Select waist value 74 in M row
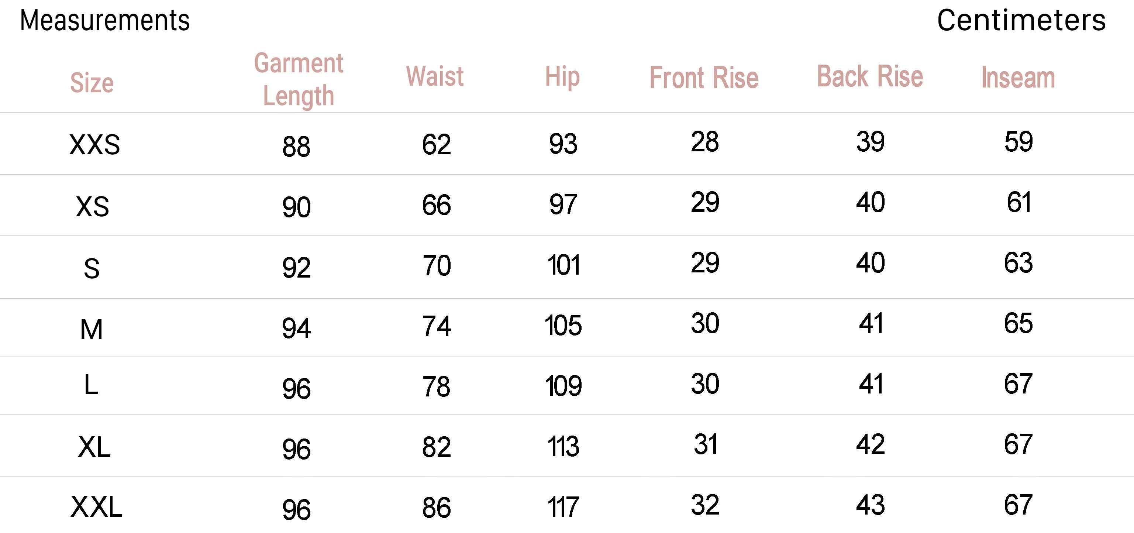 (x=436, y=326)
